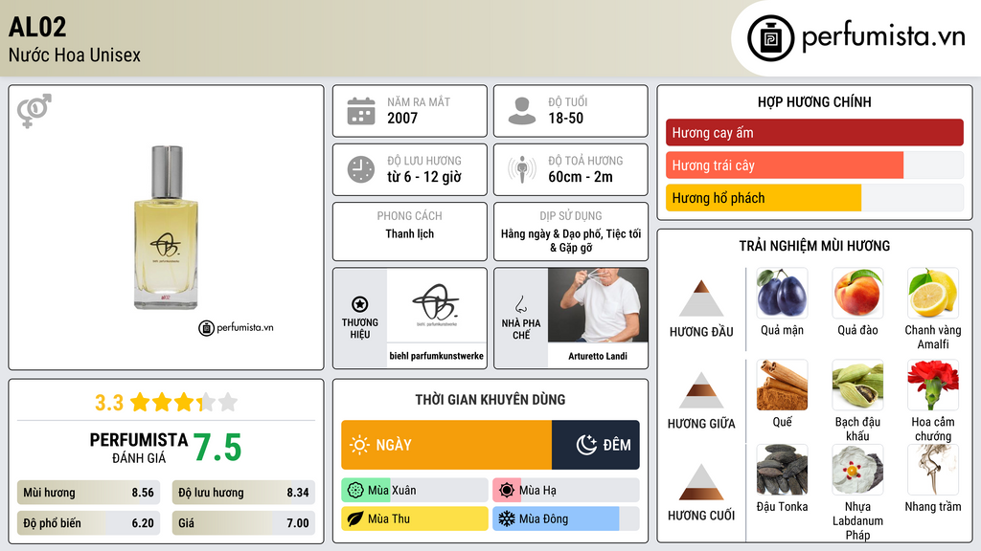Viewport: 981px width, 551px height.
Task: Click the perfumista.vn site name in header
Action: (x=883, y=37)
